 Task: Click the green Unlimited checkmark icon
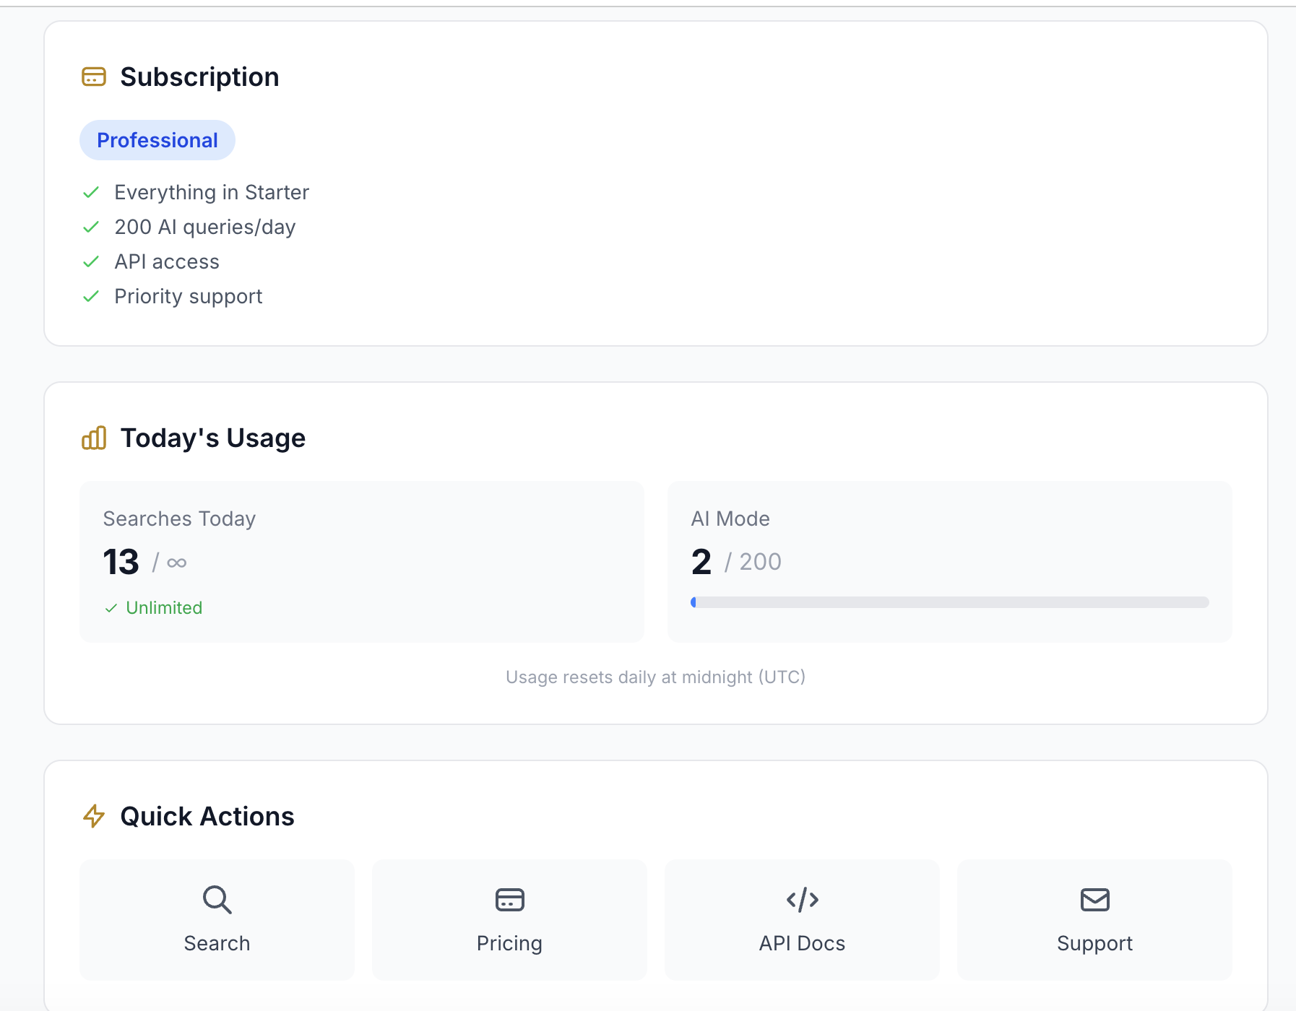pyautogui.click(x=111, y=608)
